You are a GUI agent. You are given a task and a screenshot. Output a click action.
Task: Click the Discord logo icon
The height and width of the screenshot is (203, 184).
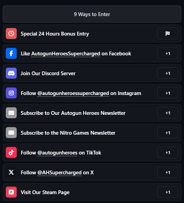[11, 73]
